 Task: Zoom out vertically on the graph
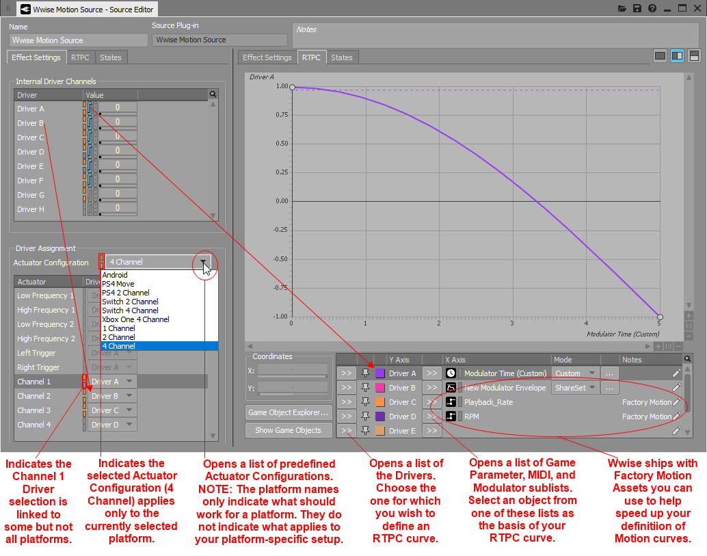(x=689, y=336)
